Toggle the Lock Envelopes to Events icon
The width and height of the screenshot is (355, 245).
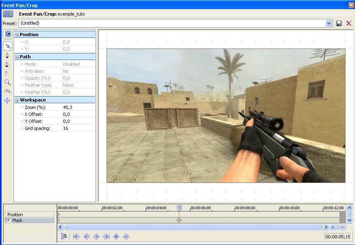click(64, 236)
